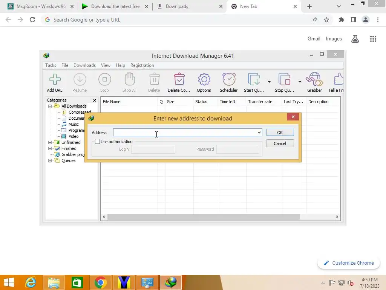Open Chrome three-dot menu
The width and height of the screenshot is (386, 290).
click(x=378, y=20)
